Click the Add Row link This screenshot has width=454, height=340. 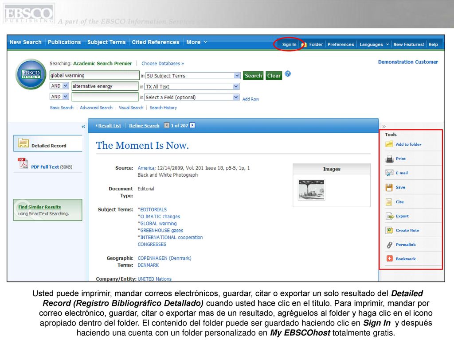click(251, 99)
